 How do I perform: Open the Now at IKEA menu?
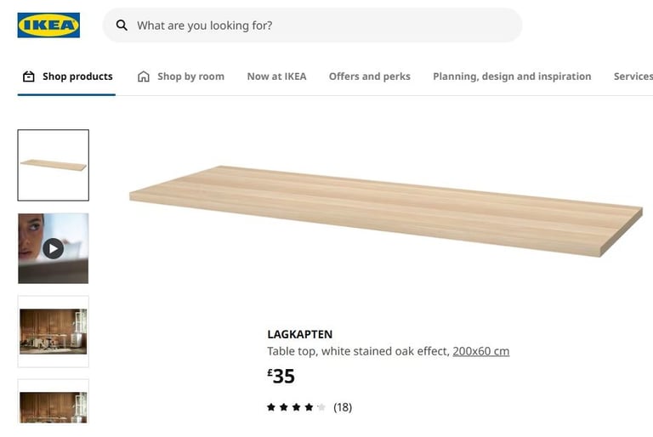pyautogui.click(x=276, y=77)
